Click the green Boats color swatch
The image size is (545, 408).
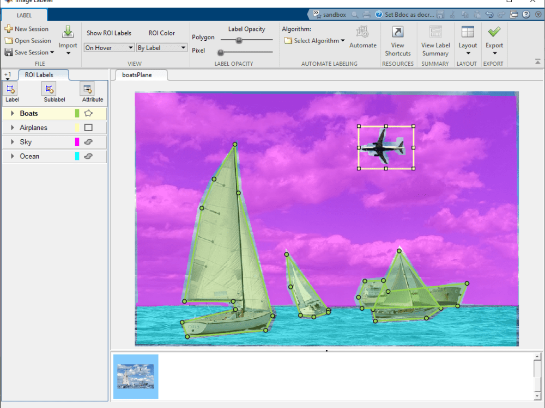point(77,113)
